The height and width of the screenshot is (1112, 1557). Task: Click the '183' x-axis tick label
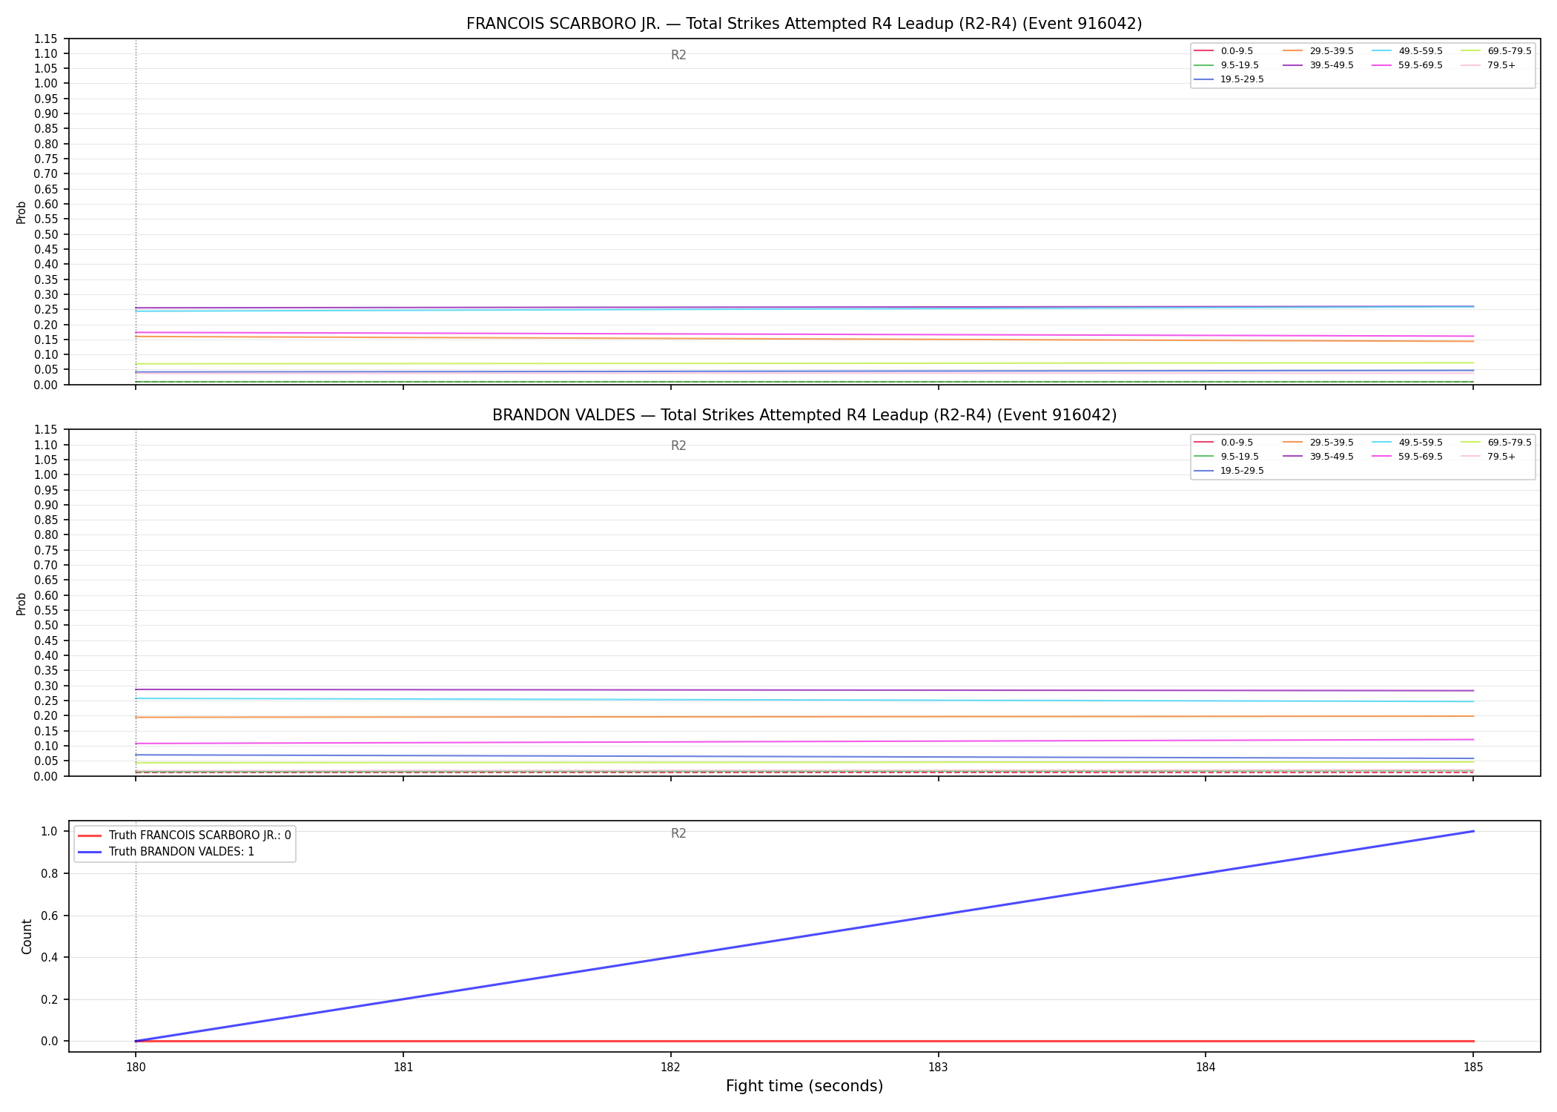pos(938,1068)
